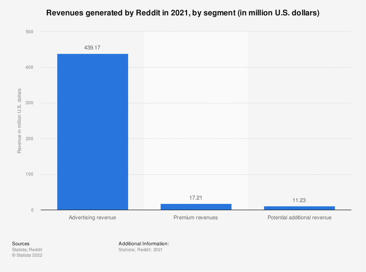Viewport: 366px width, 272px height.
Task: Click the 'Statista; Reddit; 2021' text
Action: [x=141, y=250]
